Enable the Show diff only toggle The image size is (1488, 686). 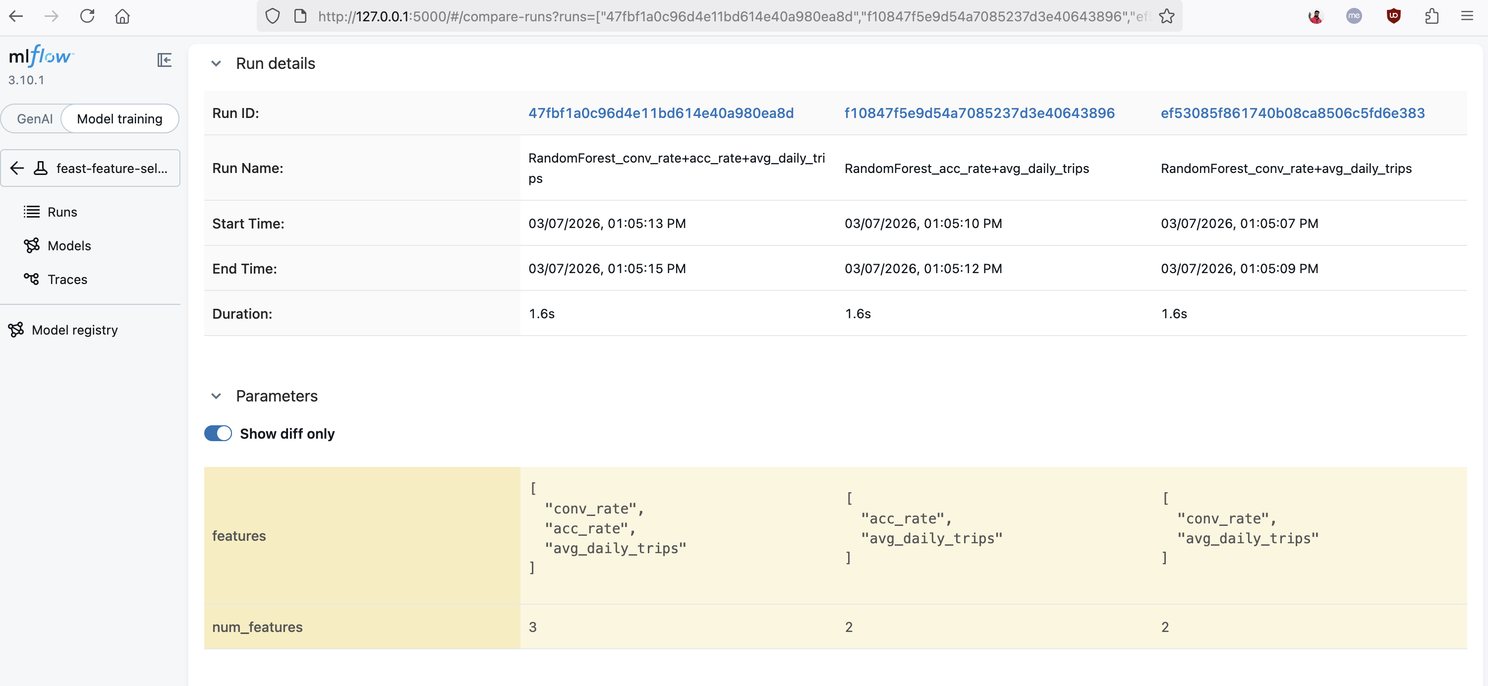click(218, 433)
